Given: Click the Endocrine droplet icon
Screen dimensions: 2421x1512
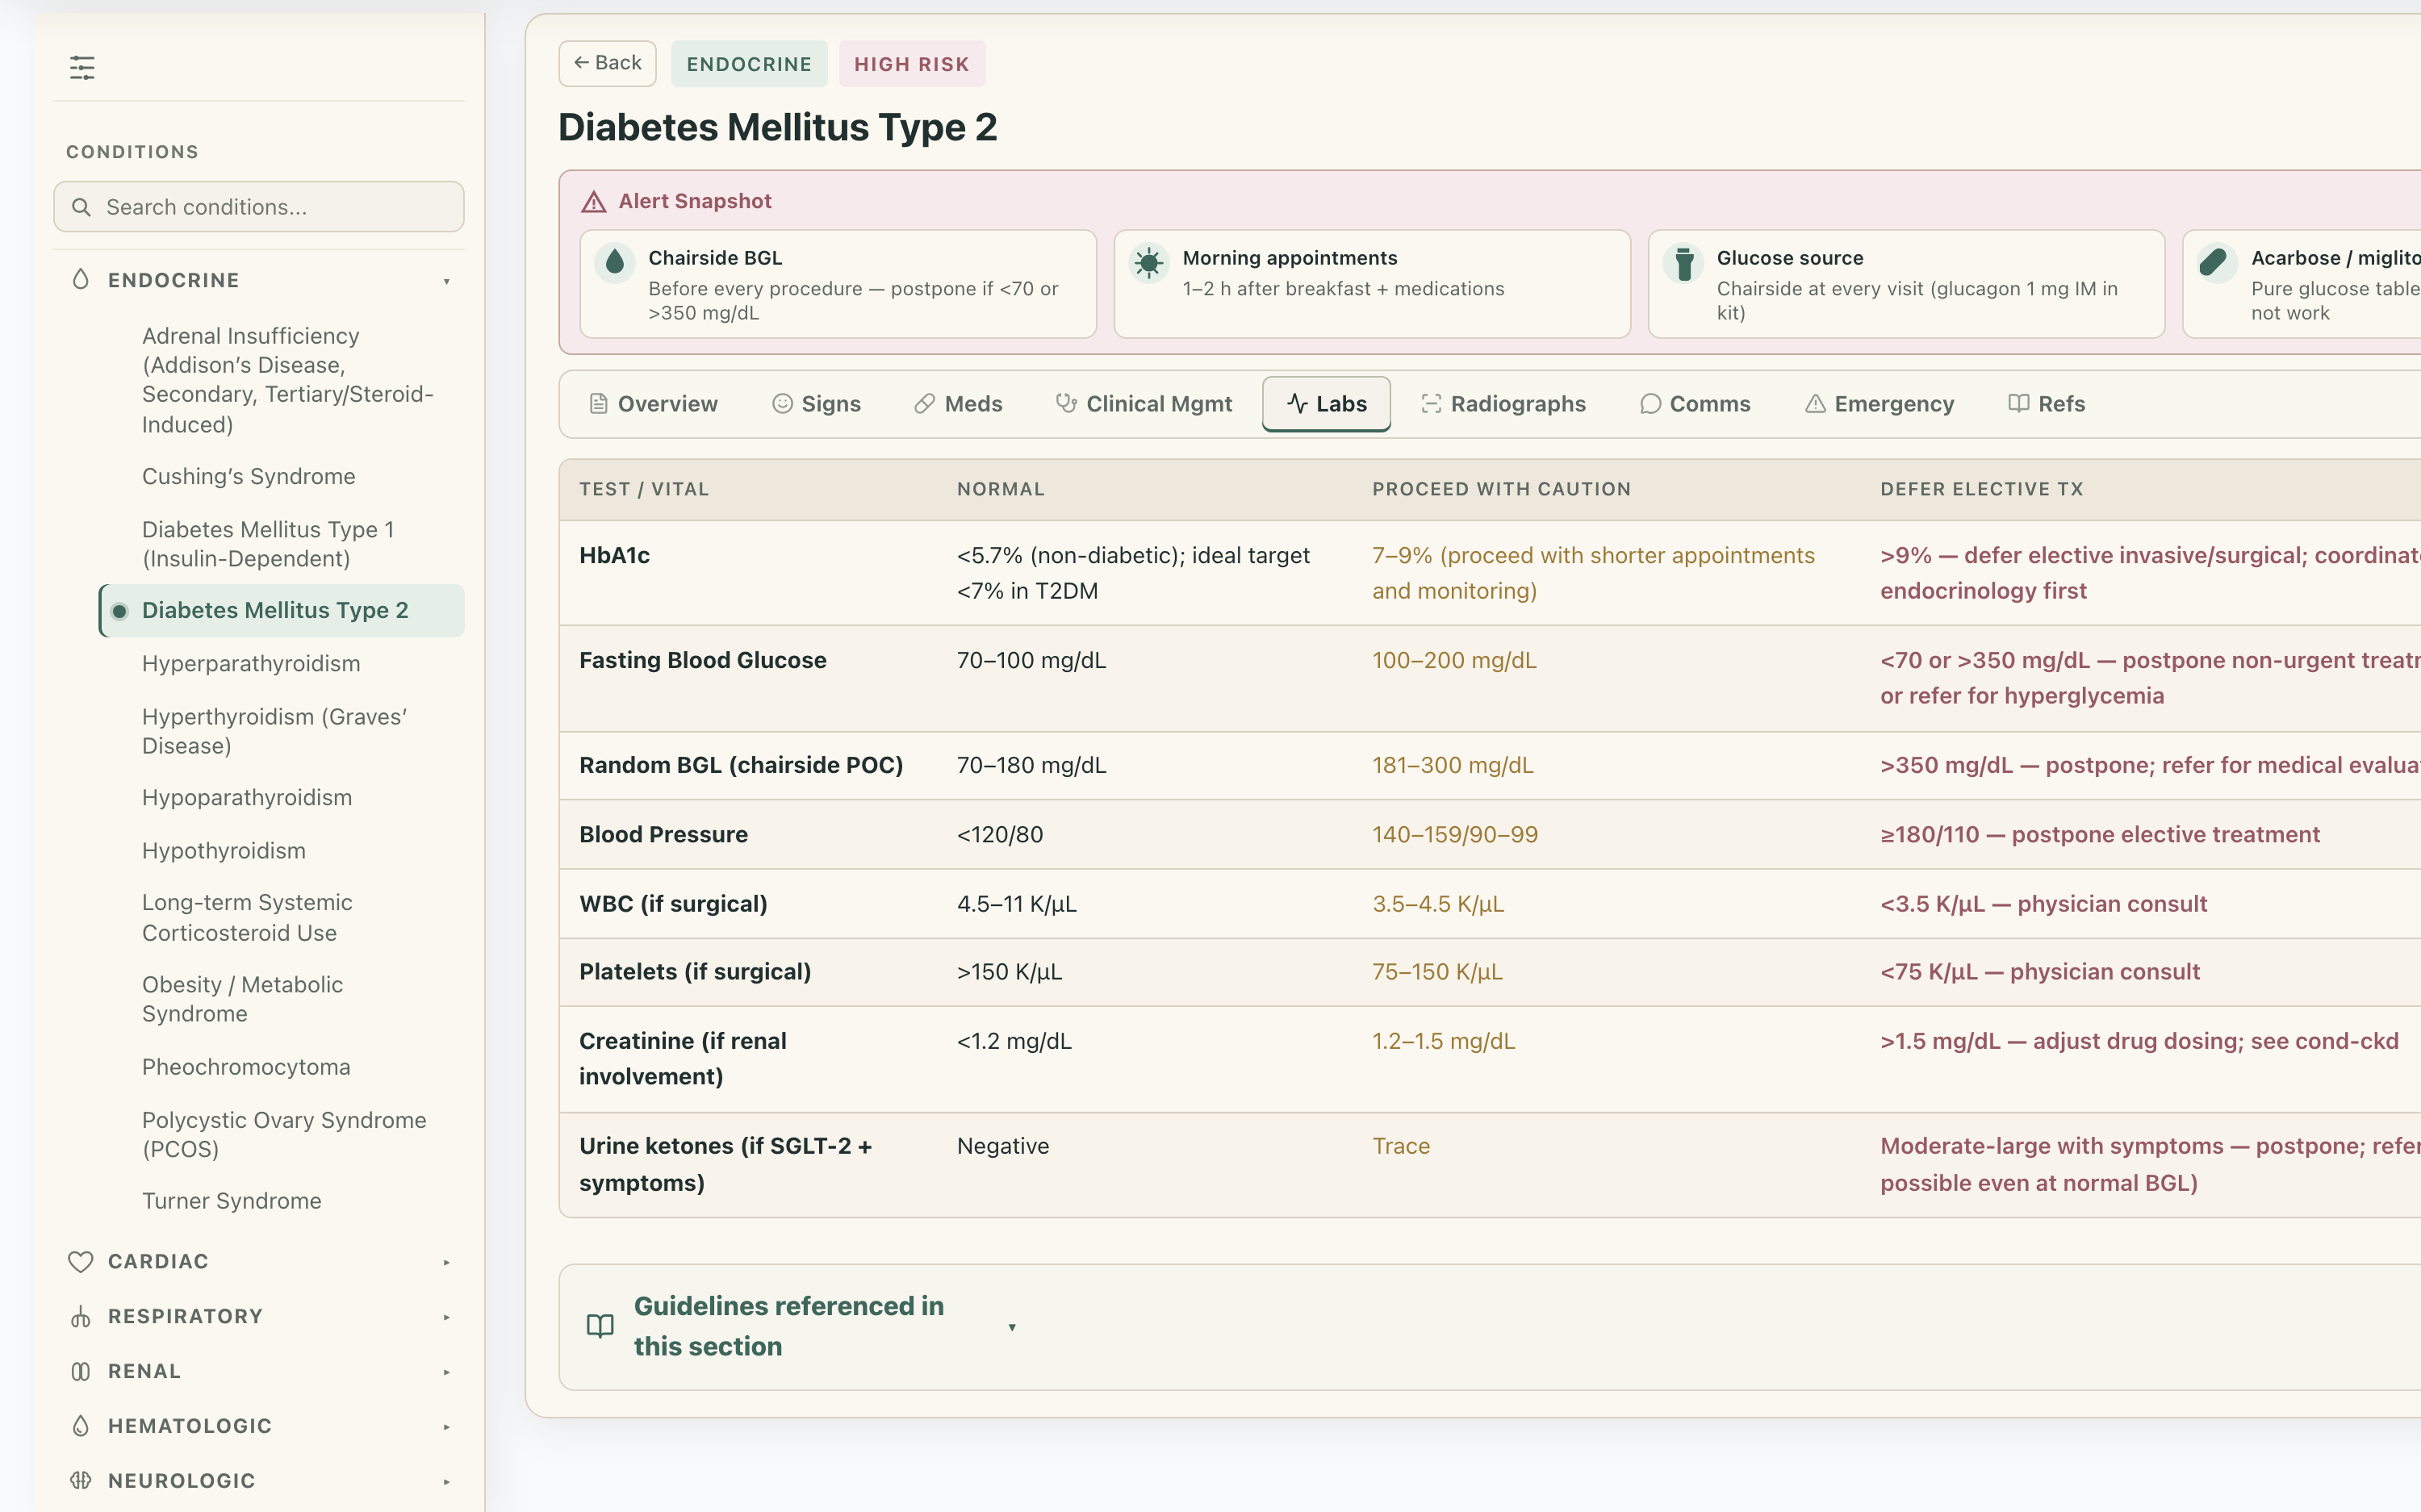Looking at the screenshot, I should click(81, 280).
